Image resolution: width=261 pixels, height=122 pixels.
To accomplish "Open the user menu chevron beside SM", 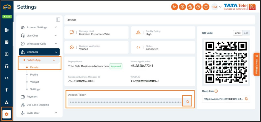I will [220, 7].
